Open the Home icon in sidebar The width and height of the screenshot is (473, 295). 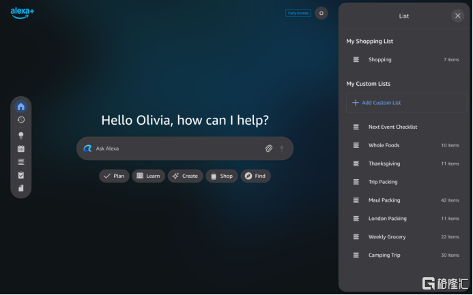[x=21, y=106]
